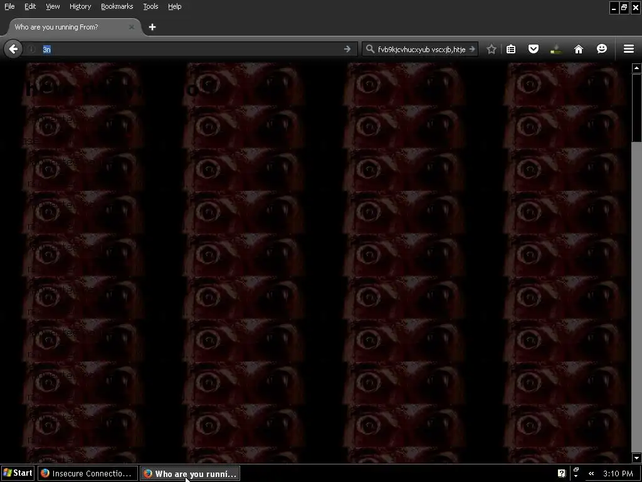
Task: Open the Tools menu
Action: (150, 6)
